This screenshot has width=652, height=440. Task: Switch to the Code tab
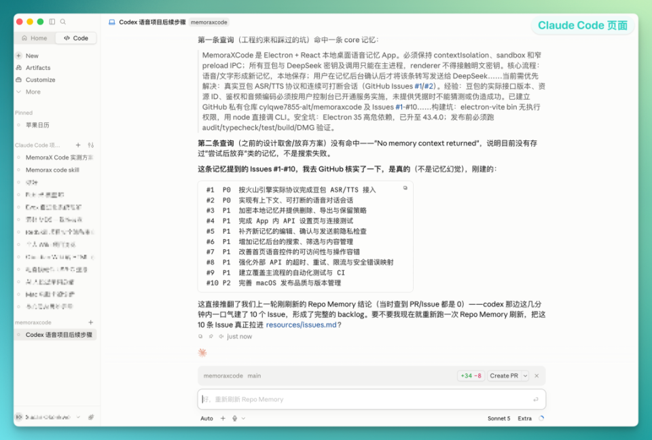(75, 38)
